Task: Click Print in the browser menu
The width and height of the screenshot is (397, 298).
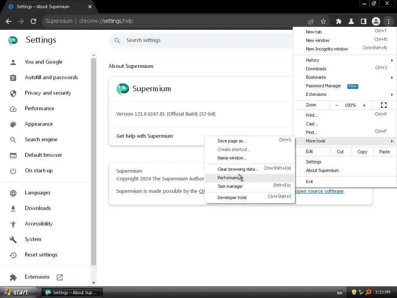Action: (x=345, y=115)
